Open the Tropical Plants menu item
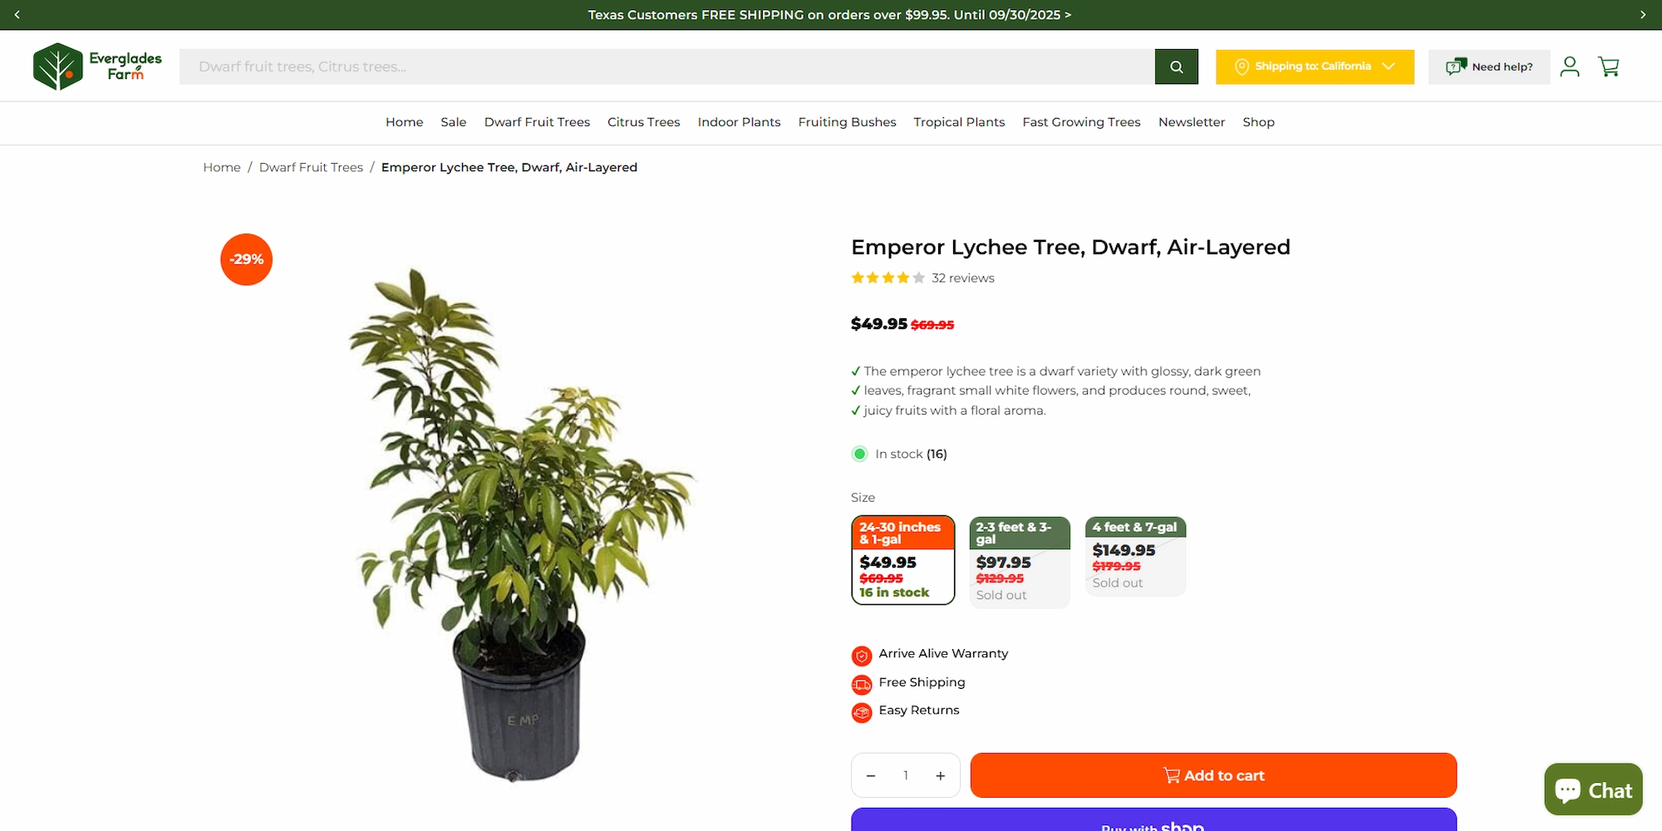Image resolution: width=1662 pixels, height=831 pixels. (959, 122)
